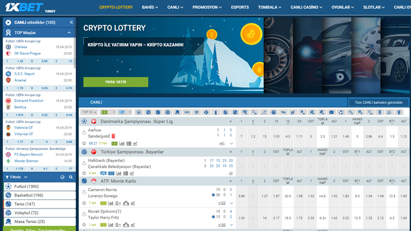The width and height of the screenshot is (411, 231).
Task: Toggle TOP pin for Aarhus match
Action: click(84, 132)
